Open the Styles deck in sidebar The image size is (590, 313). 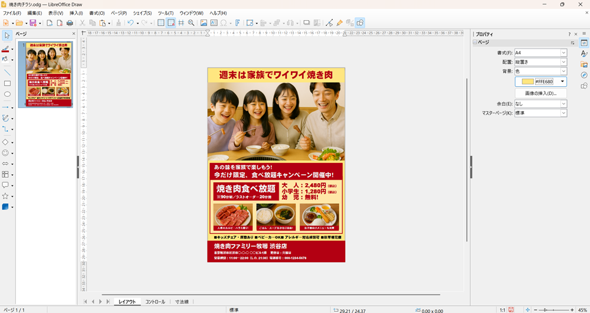[584, 54]
